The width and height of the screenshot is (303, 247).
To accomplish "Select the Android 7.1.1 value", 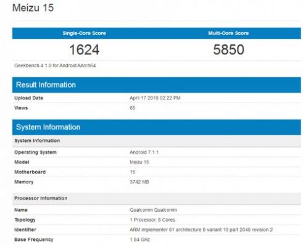I will 144,153.
